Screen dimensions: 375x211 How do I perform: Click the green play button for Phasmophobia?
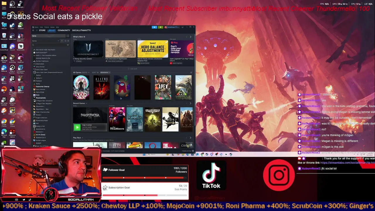[x=77, y=127]
